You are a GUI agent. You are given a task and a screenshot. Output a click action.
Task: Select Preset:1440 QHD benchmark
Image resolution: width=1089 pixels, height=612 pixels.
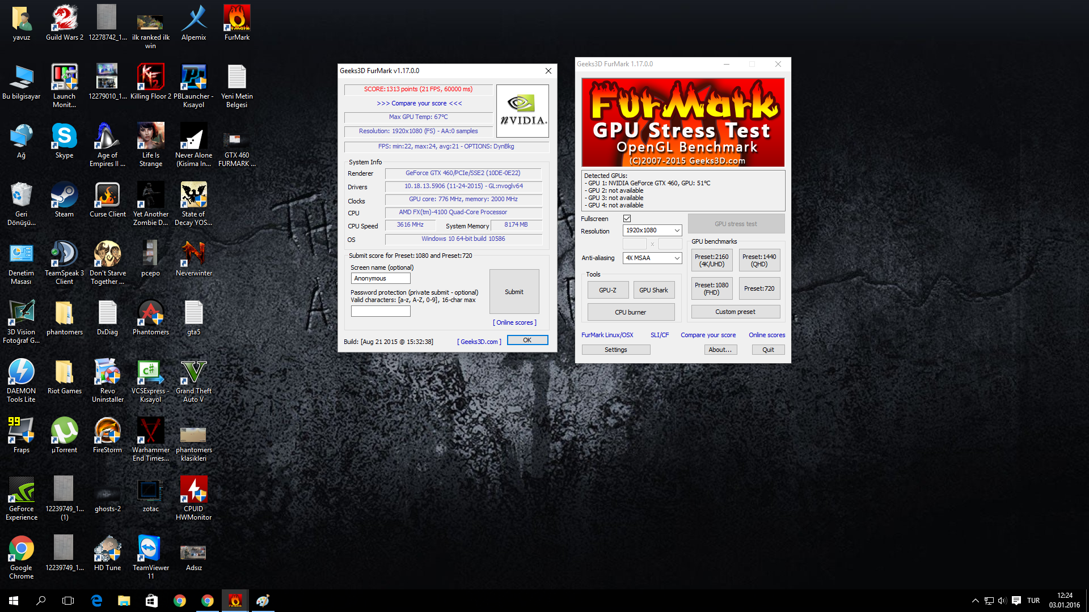758,260
